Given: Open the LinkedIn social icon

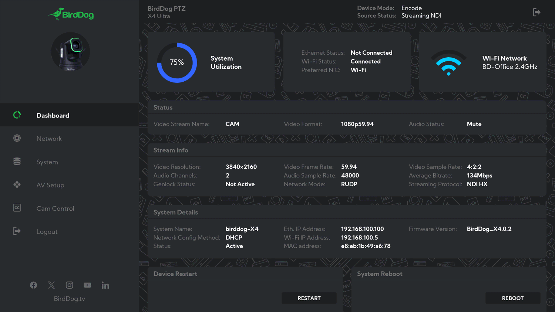Looking at the screenshot, I should click(105, 285).
